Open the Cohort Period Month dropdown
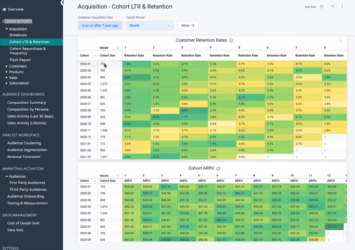 pos(150,26)
